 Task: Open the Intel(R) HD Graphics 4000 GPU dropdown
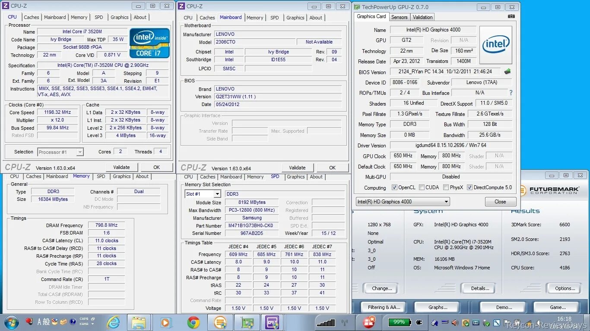(403, 202)
